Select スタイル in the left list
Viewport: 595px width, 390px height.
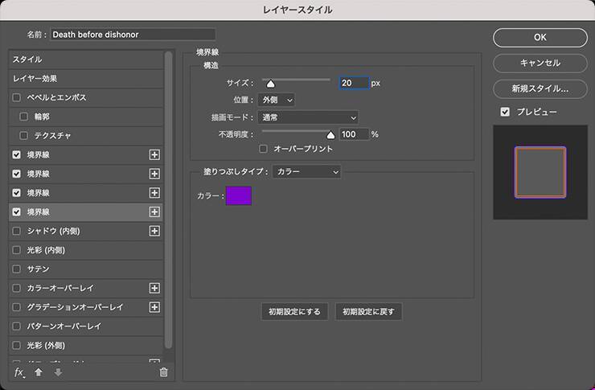tap(27, 60)
